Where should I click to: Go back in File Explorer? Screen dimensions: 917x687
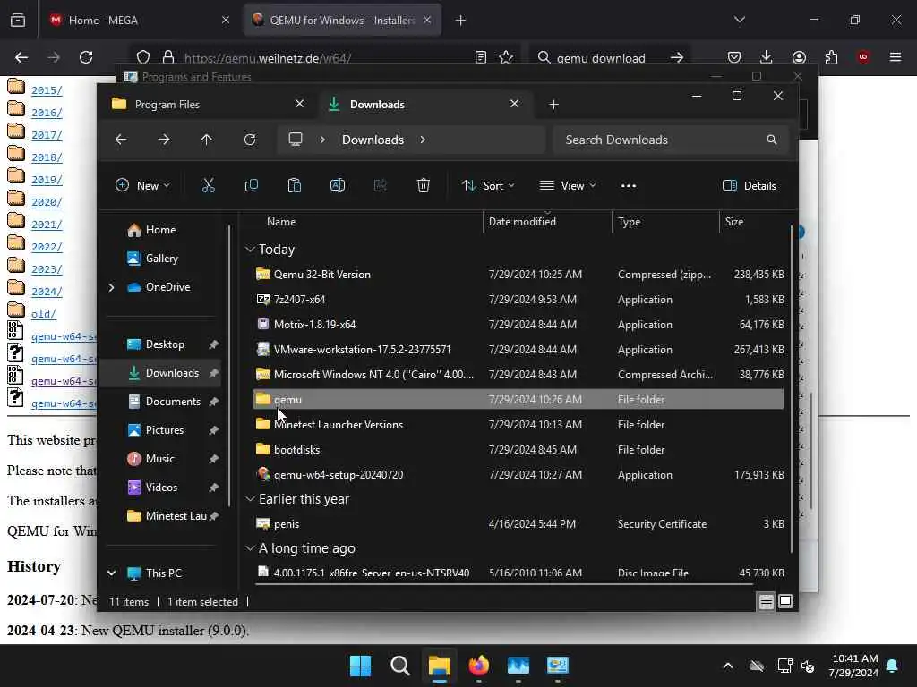(121, 140)
